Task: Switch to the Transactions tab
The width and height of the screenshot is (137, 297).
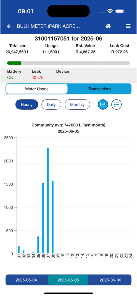Action: [x=100, y=89]
